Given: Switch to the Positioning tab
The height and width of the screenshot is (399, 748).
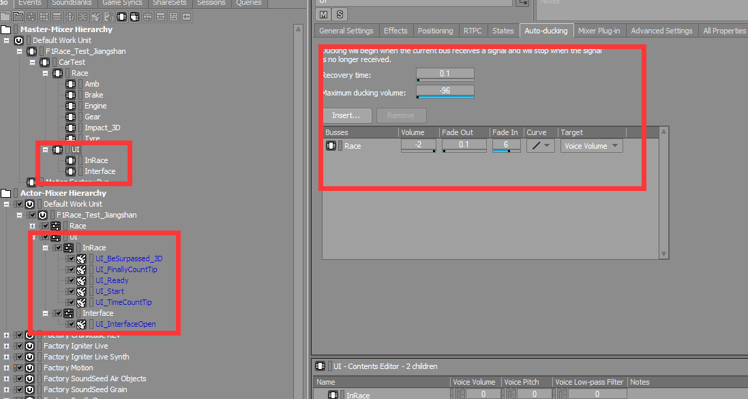Looking at the screenshot, I should [436, 31].
